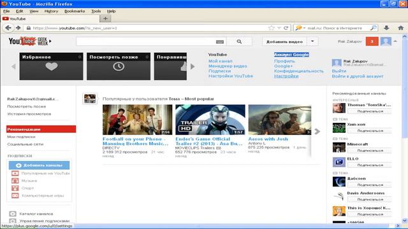Open the channel catalog icon
Image resolution: width=408 pixels, height=229 pixels.
tap(13, 214)
